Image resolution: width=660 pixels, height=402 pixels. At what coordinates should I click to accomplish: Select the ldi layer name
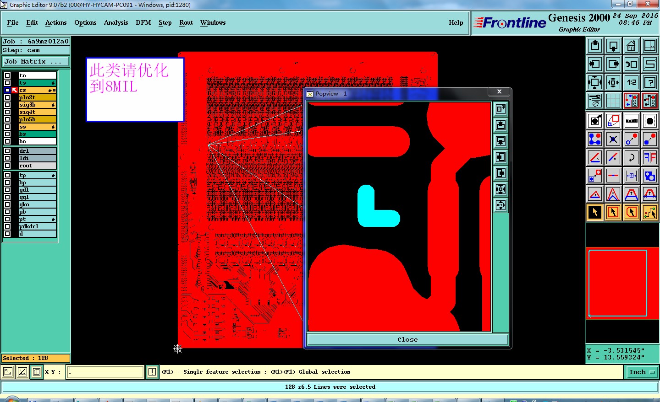click(37, 158)
